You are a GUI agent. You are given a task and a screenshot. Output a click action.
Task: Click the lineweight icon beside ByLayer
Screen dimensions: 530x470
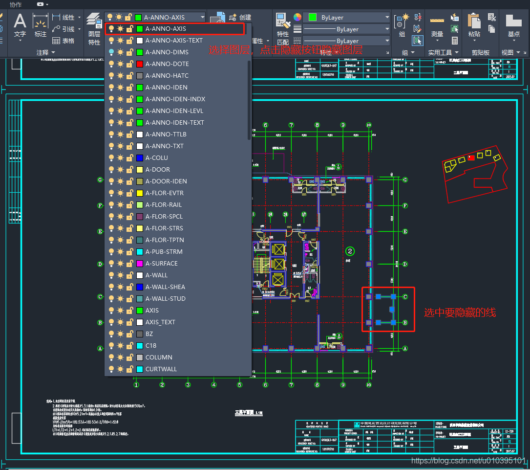(297, 29)
